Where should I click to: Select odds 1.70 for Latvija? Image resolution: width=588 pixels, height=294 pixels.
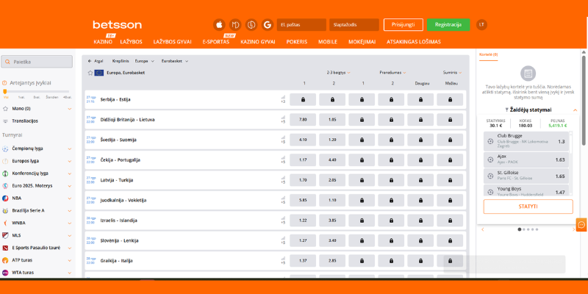point(303,180)
